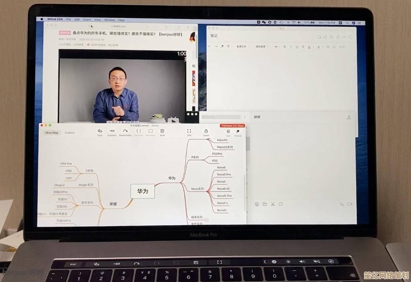Open the Format panel in XMind
Screen dimensions: 411x282
[x=238, y=133]
